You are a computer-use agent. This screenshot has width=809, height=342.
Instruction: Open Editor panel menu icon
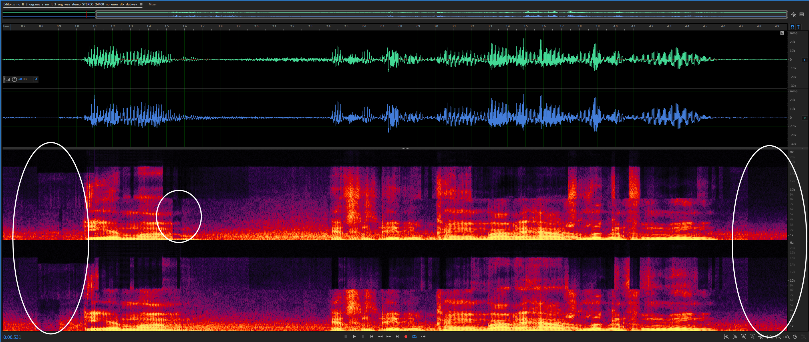tap(141, 4)
